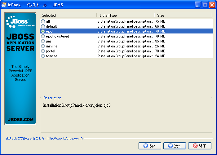
Task: Maximize the IzPack installer window
Action: click(x=205, y=5)
